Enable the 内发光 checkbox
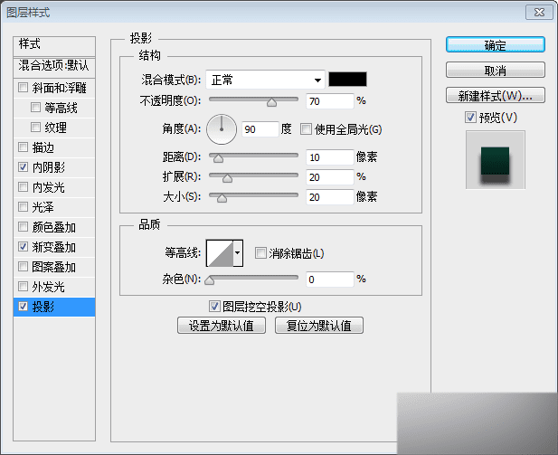The width and height of the screenshot is (558, 455). pos(24,187)
